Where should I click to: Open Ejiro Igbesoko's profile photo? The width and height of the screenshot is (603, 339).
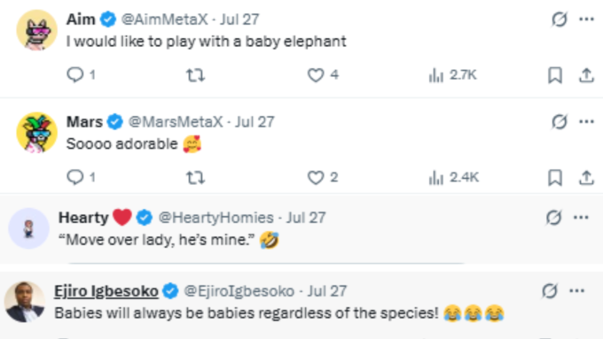click(25, 302)
